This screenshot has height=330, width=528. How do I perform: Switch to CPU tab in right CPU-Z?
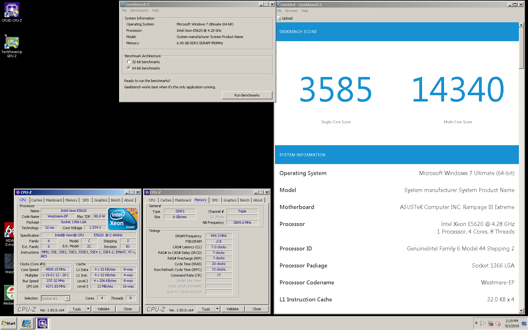click(152, 200)
